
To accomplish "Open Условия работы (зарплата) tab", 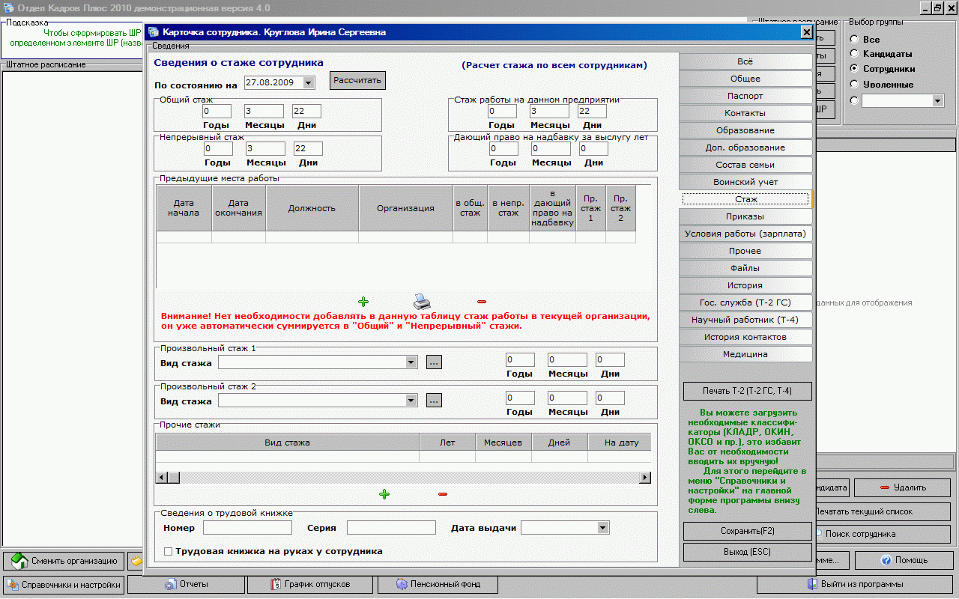I will [745, 234].
